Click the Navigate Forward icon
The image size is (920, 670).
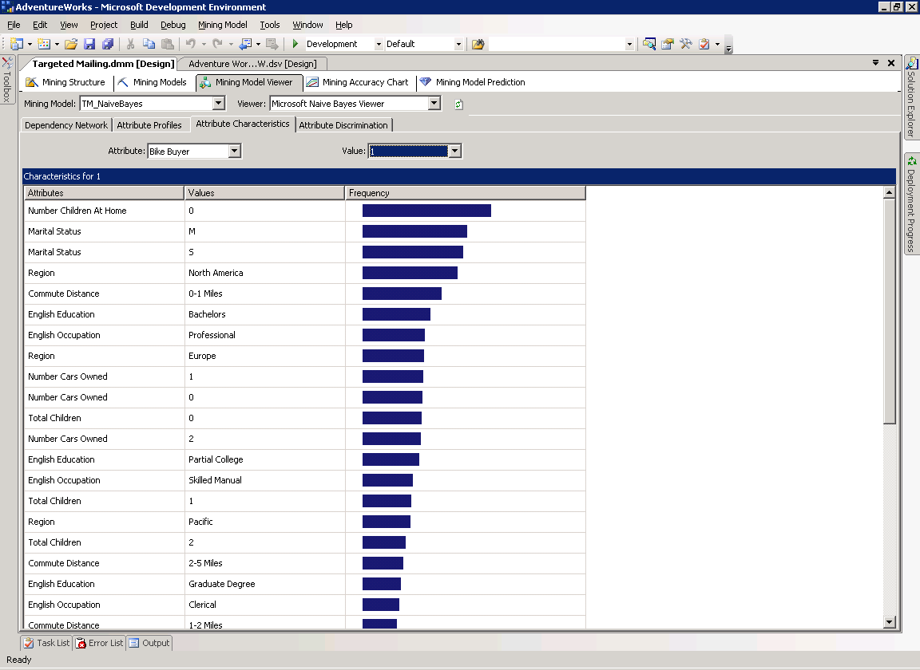272,44
